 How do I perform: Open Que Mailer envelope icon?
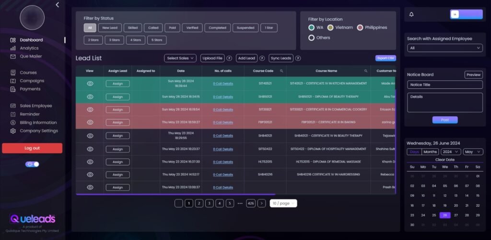[13, 56]
